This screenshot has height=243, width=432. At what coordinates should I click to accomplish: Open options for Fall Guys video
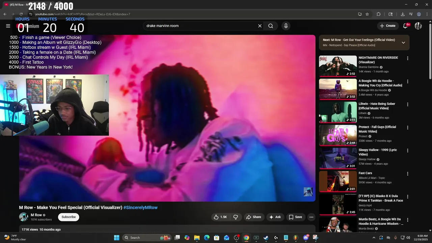tap(407, 128)
